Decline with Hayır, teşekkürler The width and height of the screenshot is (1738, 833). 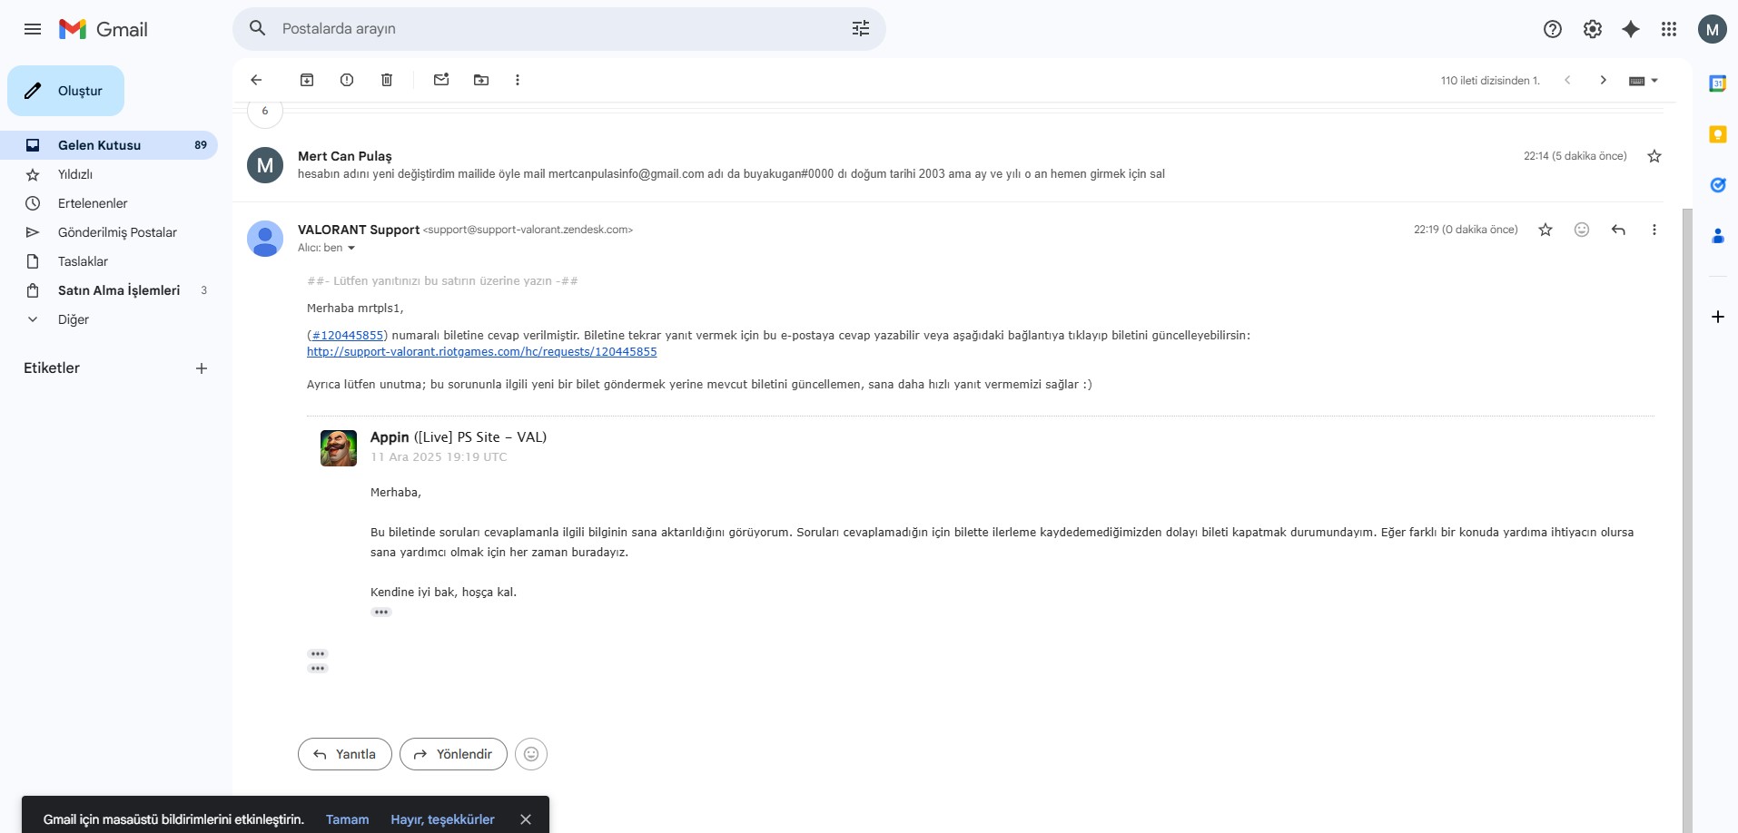click(442, 819)
